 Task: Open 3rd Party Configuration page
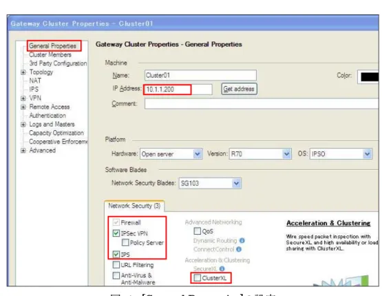tap(58, 63)
